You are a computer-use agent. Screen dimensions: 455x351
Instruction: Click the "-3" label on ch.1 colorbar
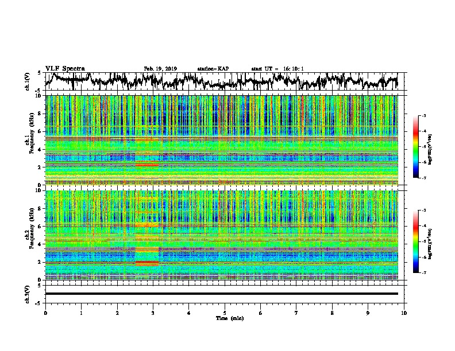click(x=423, y=115)
